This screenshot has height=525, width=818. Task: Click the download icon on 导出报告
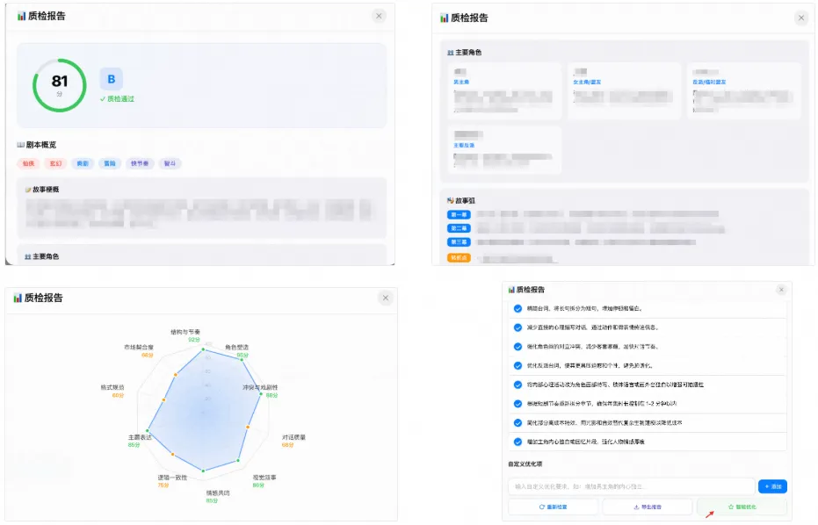click(x=636, y=507)
